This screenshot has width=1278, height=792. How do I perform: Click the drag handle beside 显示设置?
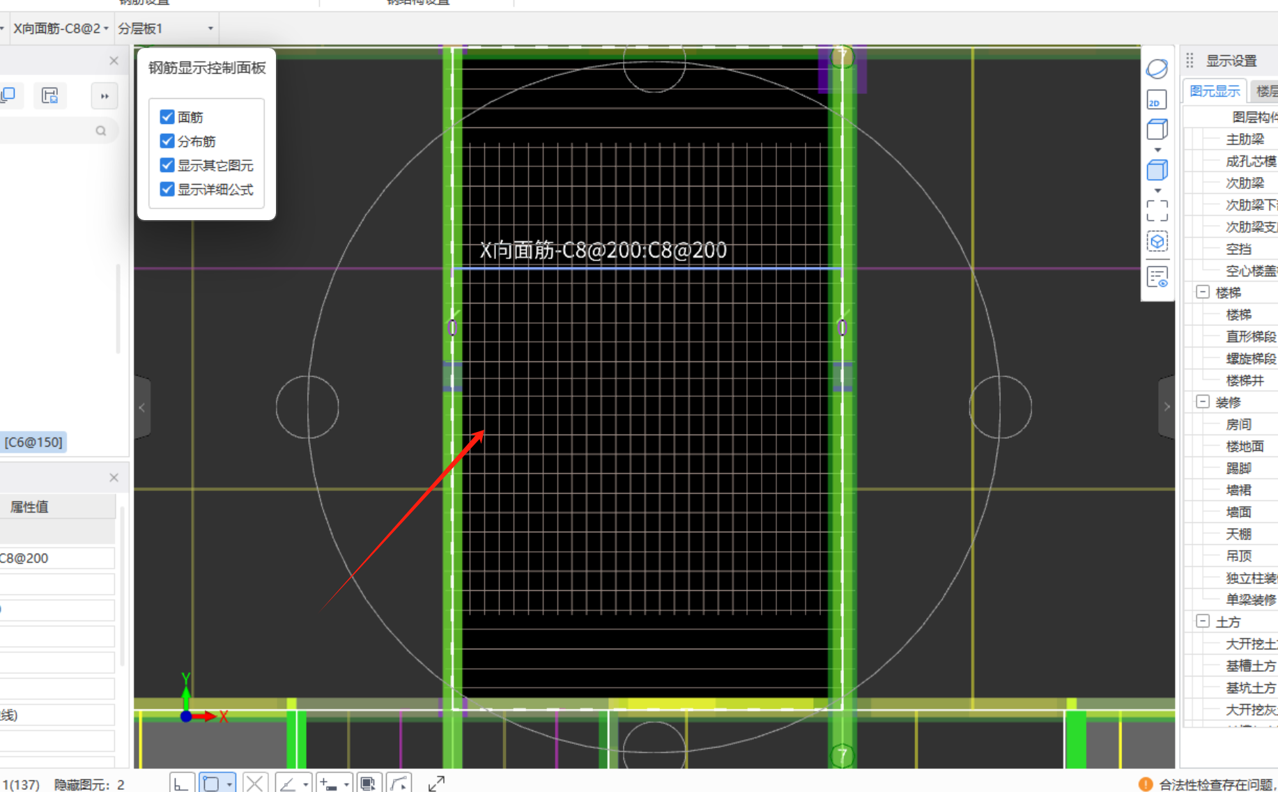click(x=1190, y=61)
